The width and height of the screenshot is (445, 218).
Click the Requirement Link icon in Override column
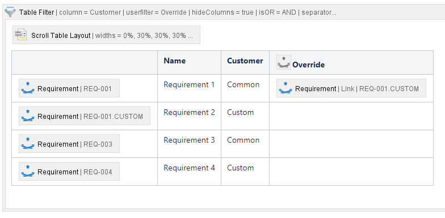coord(286,88)
